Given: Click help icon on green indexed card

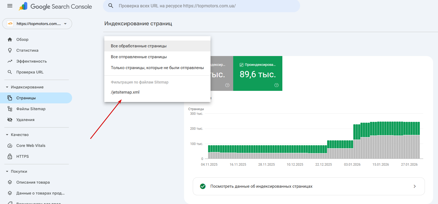Looking at the screenshot, I should click(277, 85).
